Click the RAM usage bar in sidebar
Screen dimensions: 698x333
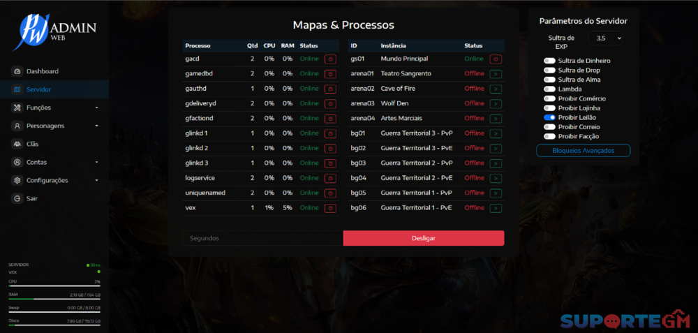[54, 299]
